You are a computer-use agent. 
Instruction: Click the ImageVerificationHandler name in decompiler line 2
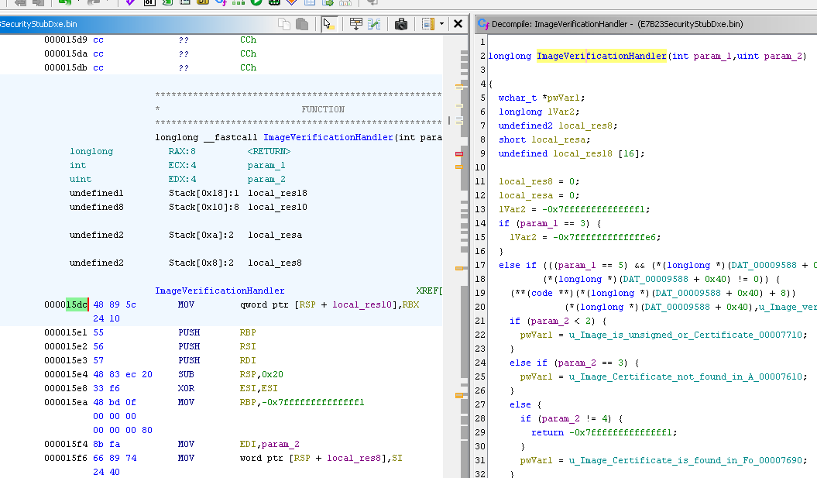(601, 56)
